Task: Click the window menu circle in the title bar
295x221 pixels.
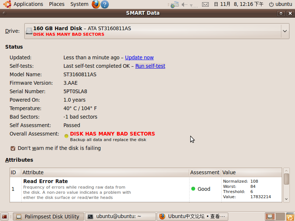Action: click(4, 13)
